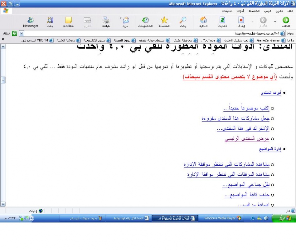The width and height of the screenshot is (296, 250).
Task: Open the ملف (File) menu
Action: coord(290,11)
